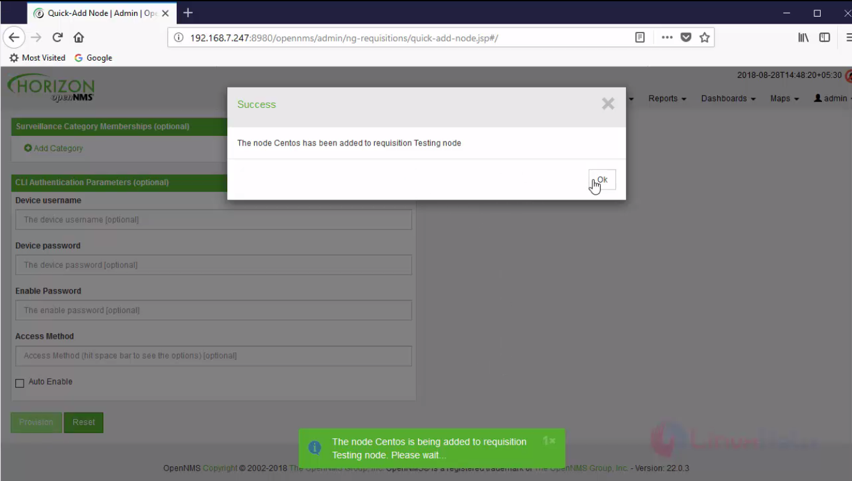Click the Provision button

(36, 422)
